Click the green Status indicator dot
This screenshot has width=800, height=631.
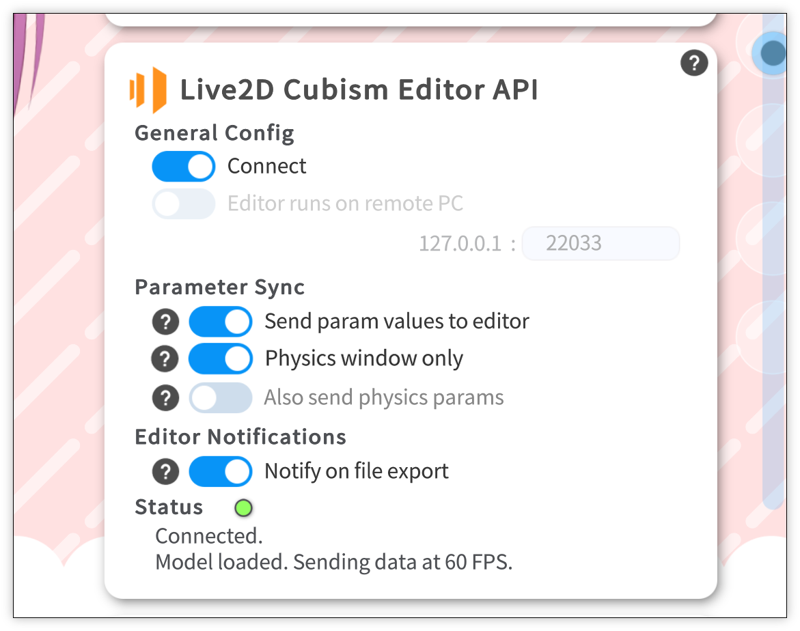[243, 507]
